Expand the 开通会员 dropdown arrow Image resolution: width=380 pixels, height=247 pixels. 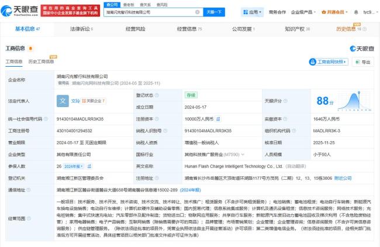click(347, 12)
